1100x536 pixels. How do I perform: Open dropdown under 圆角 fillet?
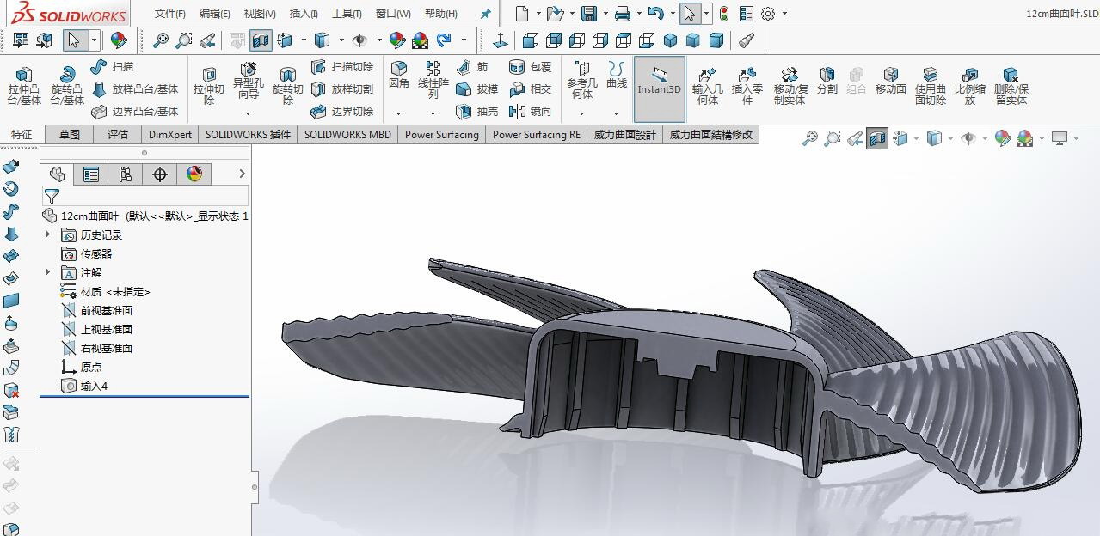pos(398,113)
